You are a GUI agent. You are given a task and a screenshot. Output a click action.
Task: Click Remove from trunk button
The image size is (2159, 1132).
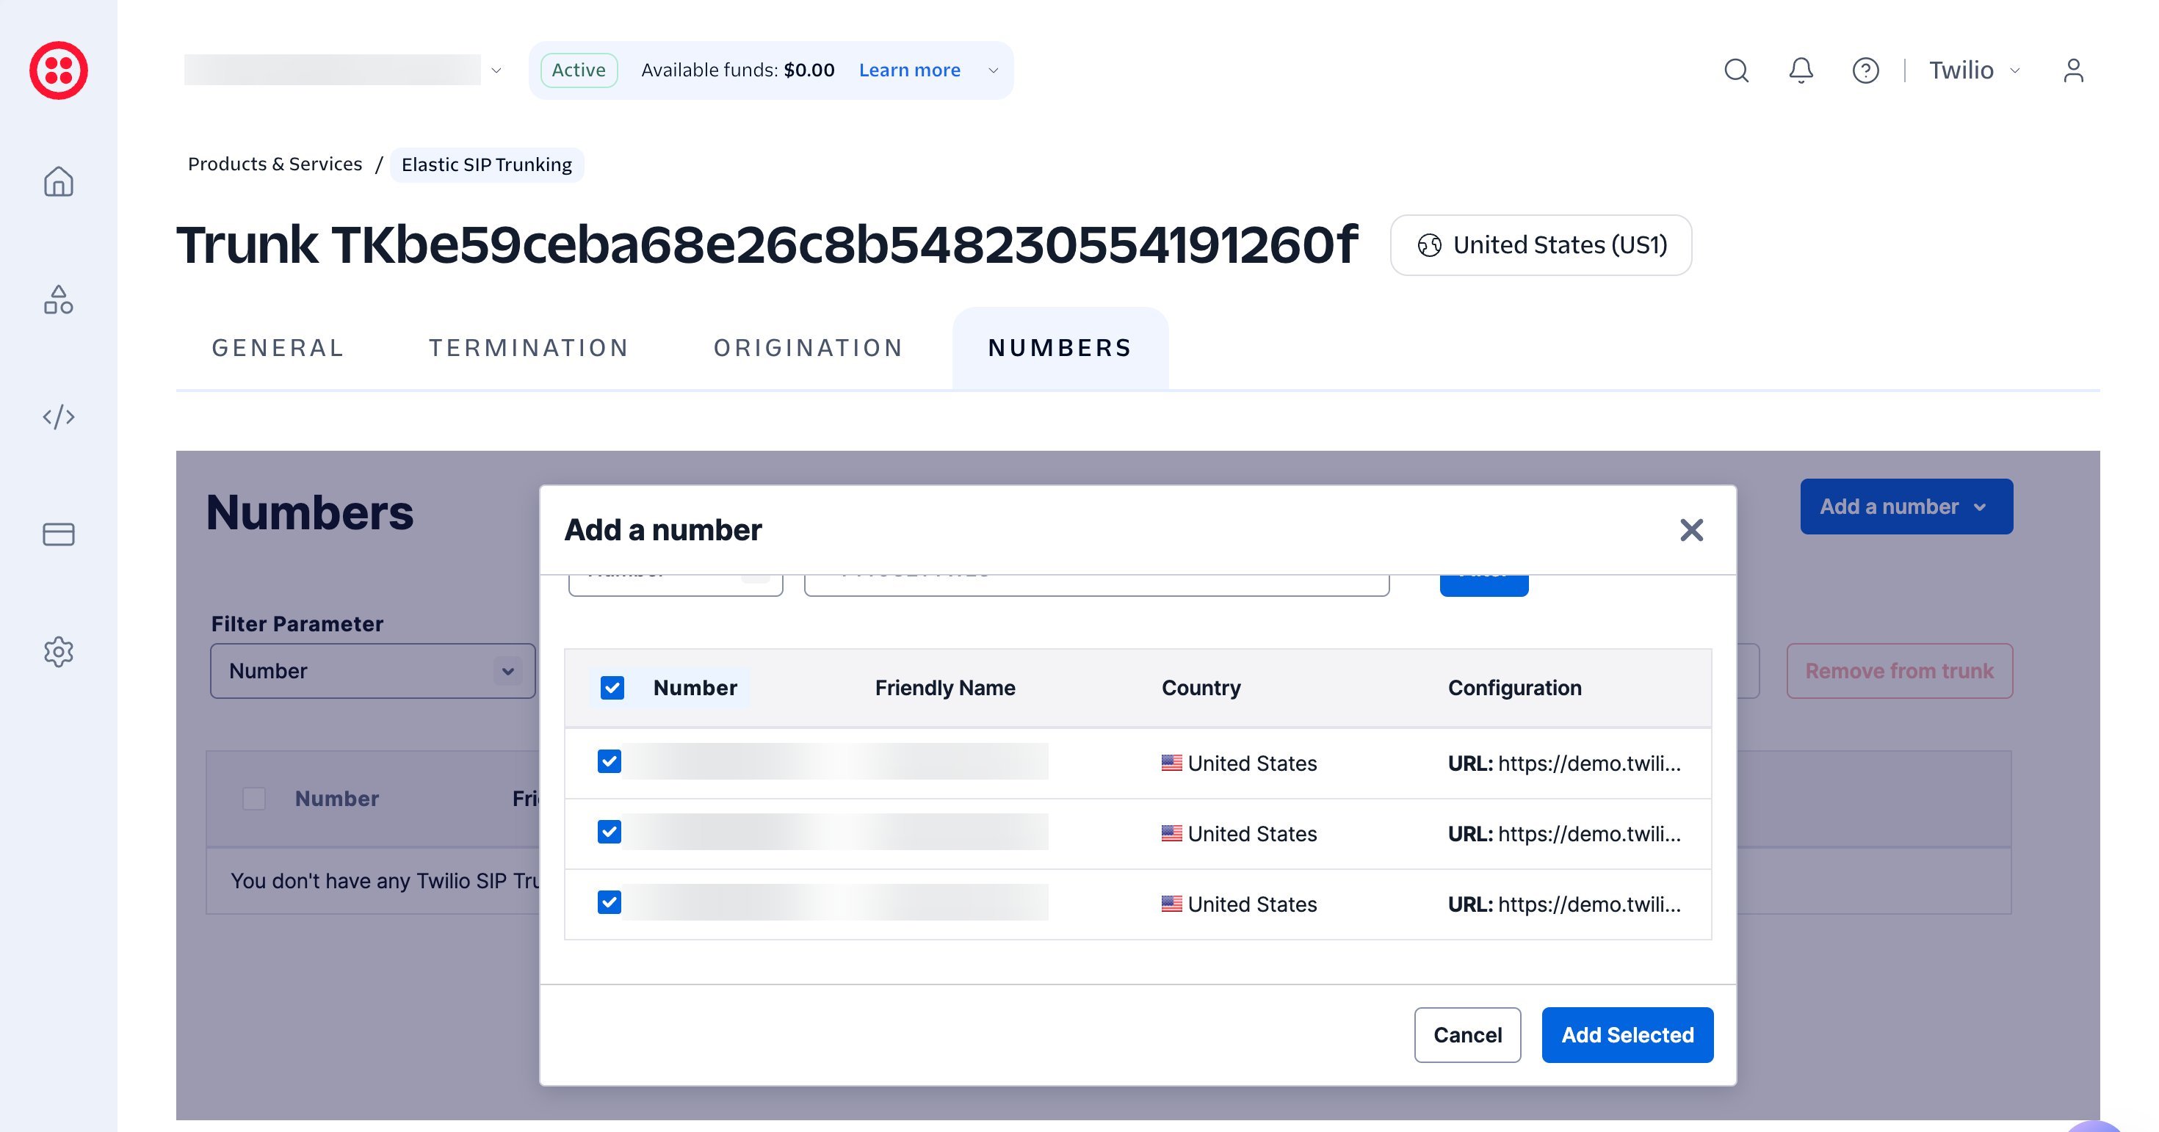[x=1899, y=670]
